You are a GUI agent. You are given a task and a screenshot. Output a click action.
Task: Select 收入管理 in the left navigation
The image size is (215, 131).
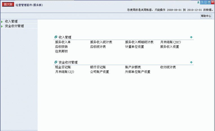click(11, 22)
